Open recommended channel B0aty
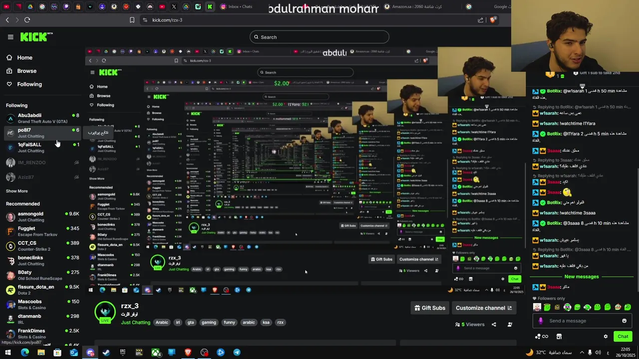Screen dimensions: 639x359 (42, 275)
